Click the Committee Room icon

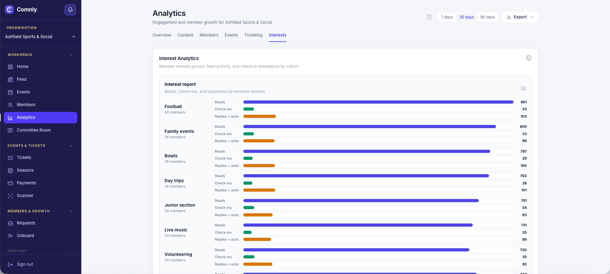[10, 130]
